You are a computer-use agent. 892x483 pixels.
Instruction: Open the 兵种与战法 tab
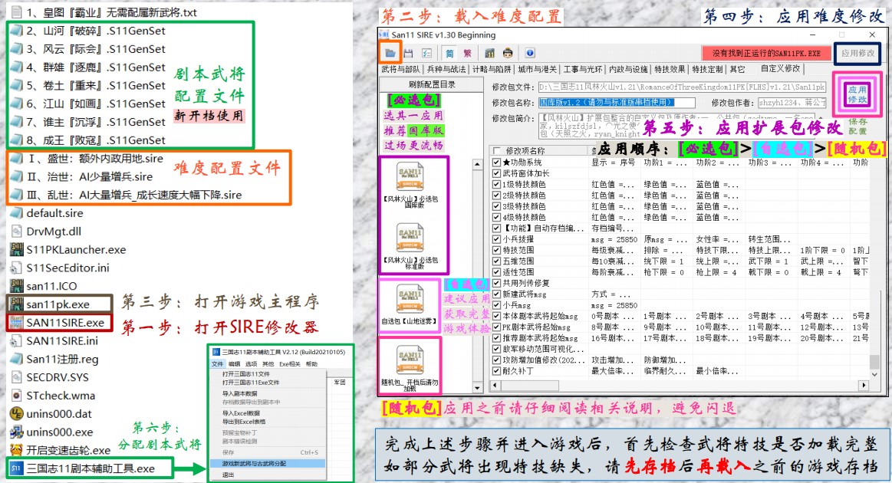click(x=446, y=70)
